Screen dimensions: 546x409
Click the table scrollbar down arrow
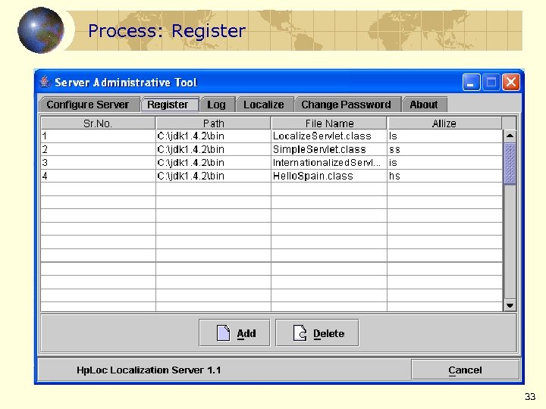pos(510,305)
